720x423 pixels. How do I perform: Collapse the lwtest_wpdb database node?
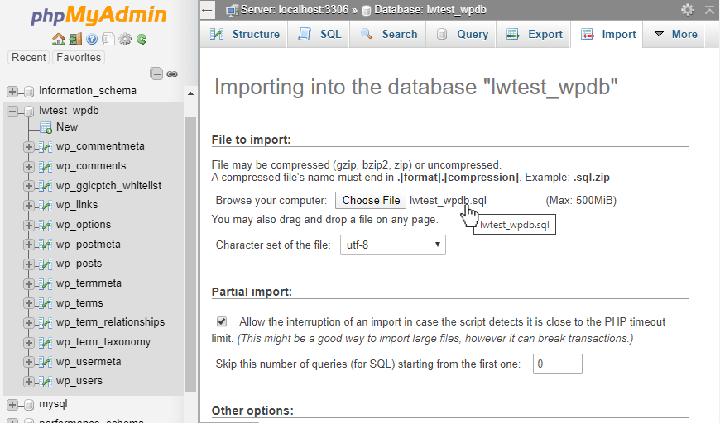[12, 111]
